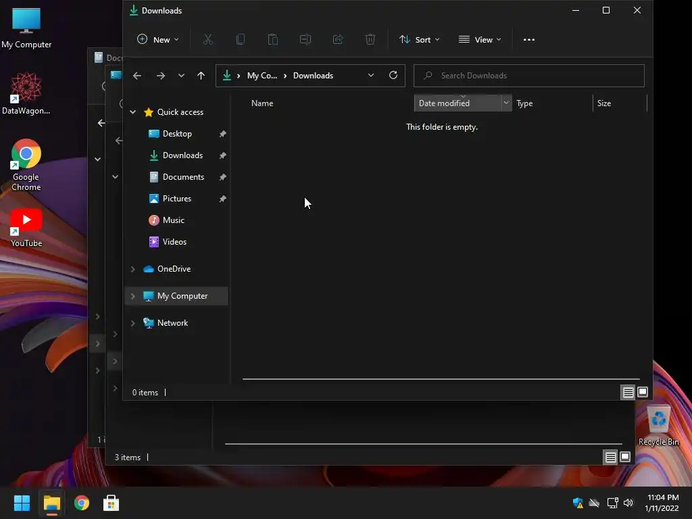This screenshot has height=519, width=692.
Task: Open DataWagon desktop shortcut
Action: 26,93
